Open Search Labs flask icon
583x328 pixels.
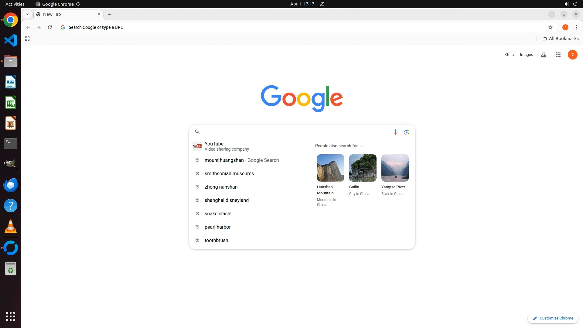coord(543,55)
